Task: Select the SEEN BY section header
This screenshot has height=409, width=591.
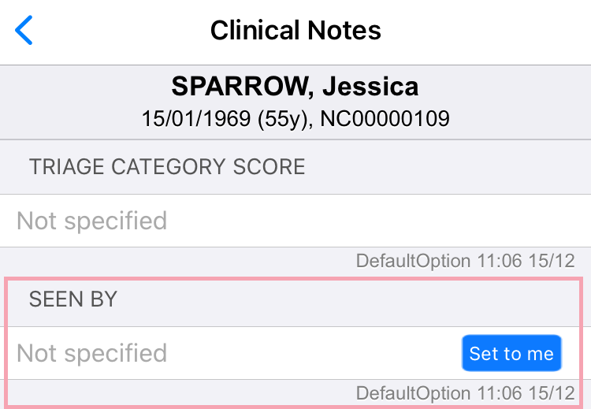Action: point(73,299)
